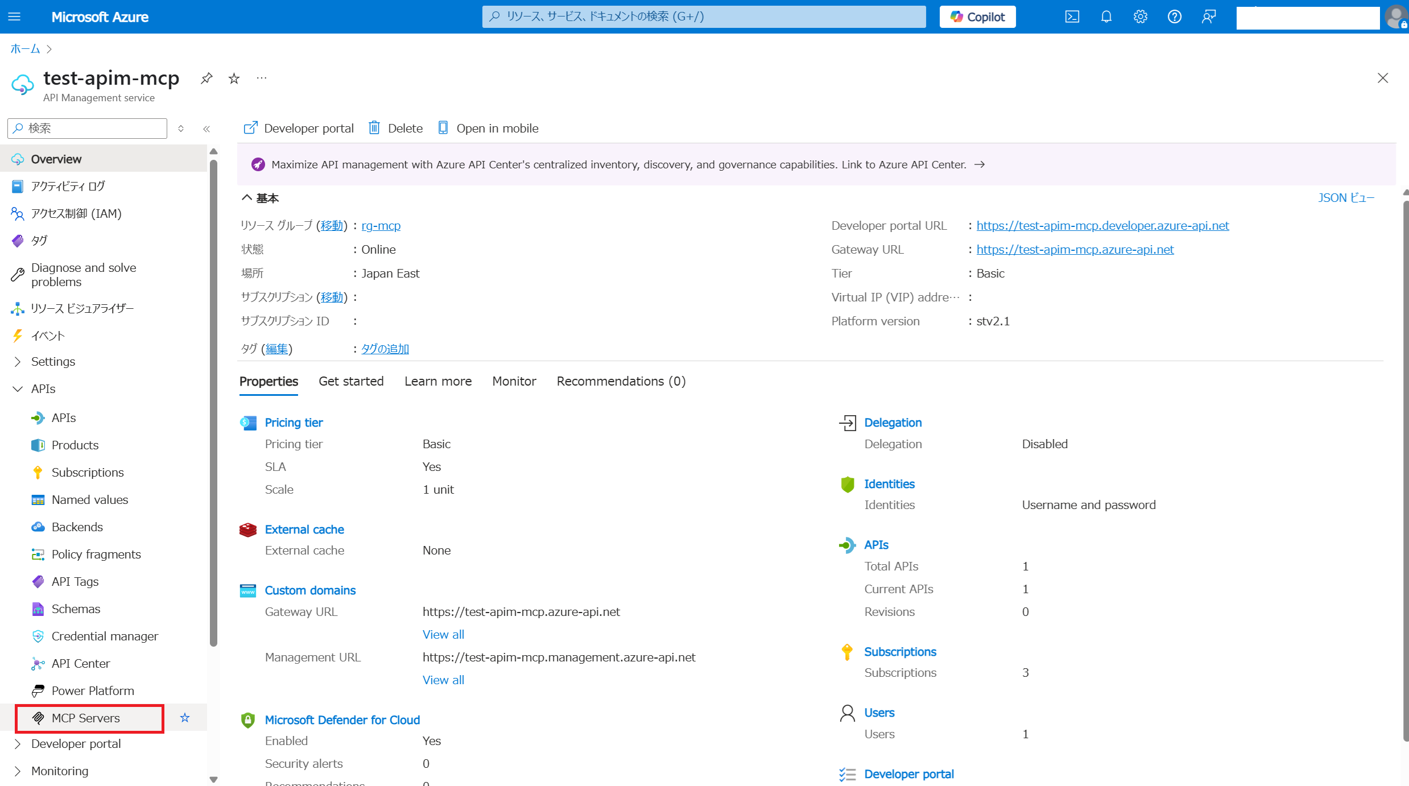Viewport: 1409px width, 786px height.
Task: Switch to Monitor tab
Action: pyautogui.click(x=514, y=381)
